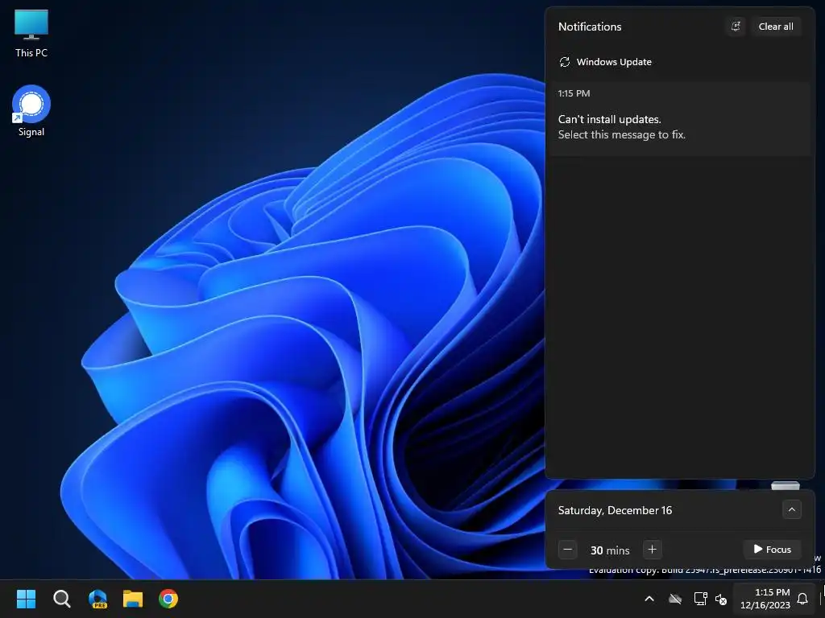
Task: Click the 1:15 PM notification timestamp
Action: 574,93
